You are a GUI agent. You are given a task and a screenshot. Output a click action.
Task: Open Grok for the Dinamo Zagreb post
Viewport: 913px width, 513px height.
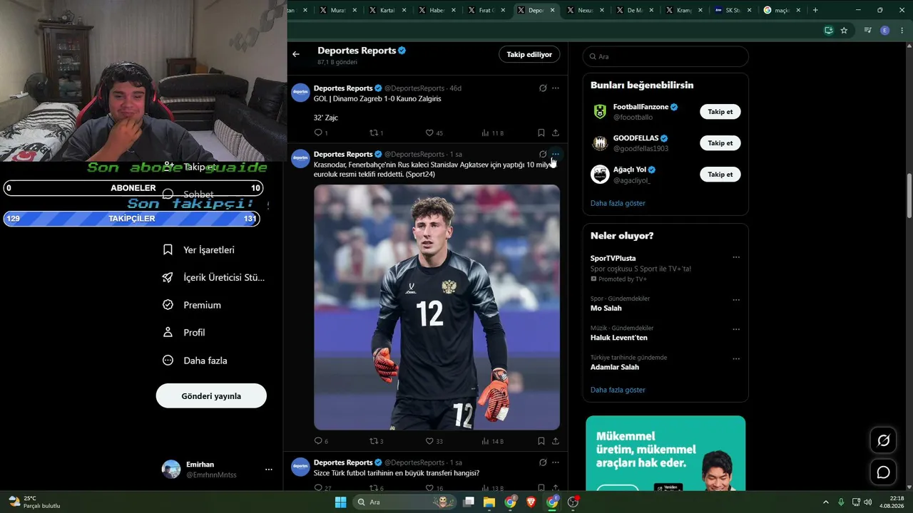pos(543,88)
